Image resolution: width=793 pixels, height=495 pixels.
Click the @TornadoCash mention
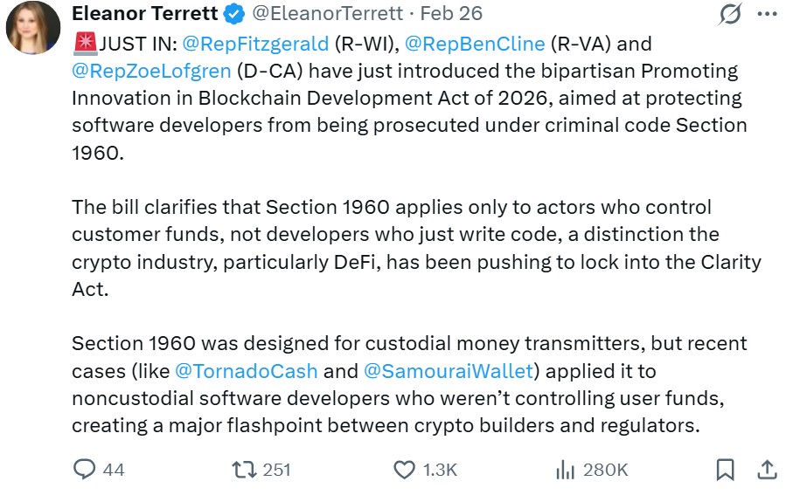(247, 371)
